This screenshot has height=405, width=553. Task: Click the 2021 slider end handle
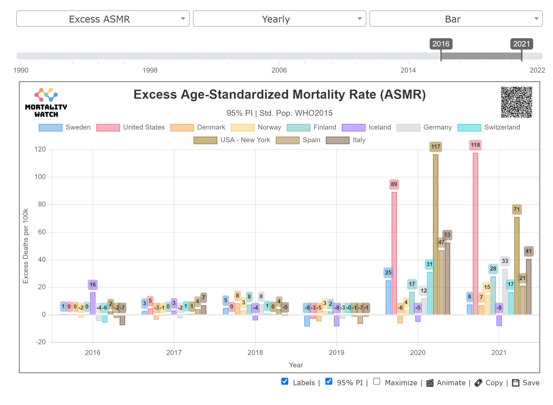coord(522,56)
